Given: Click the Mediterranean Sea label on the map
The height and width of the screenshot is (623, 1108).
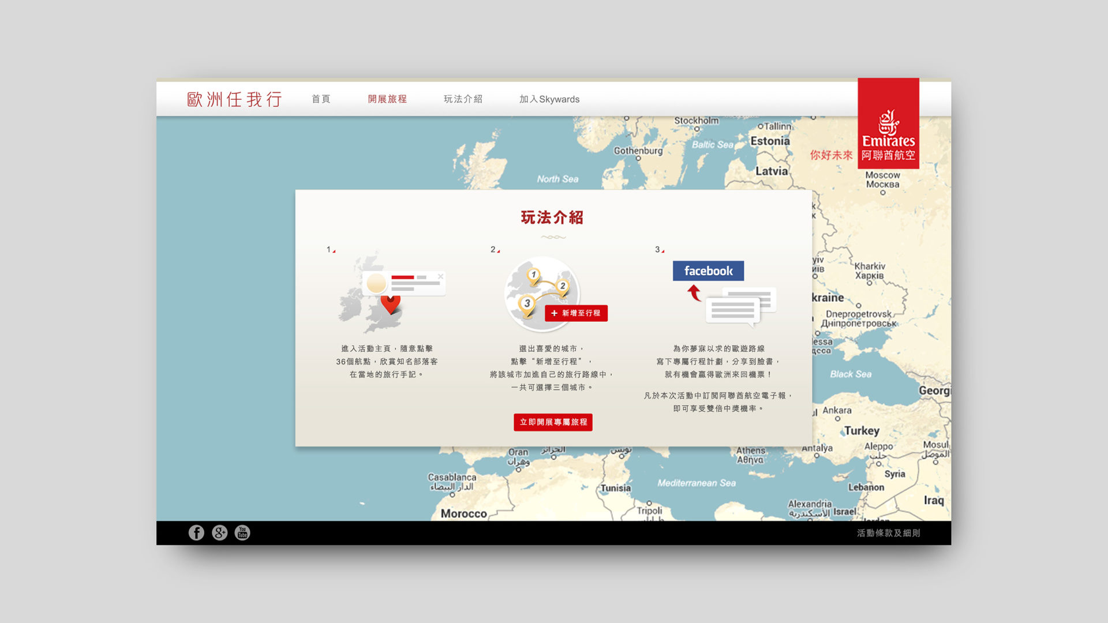Looking at the screenshot, I should pyautogui.click(x=697, y=483).
